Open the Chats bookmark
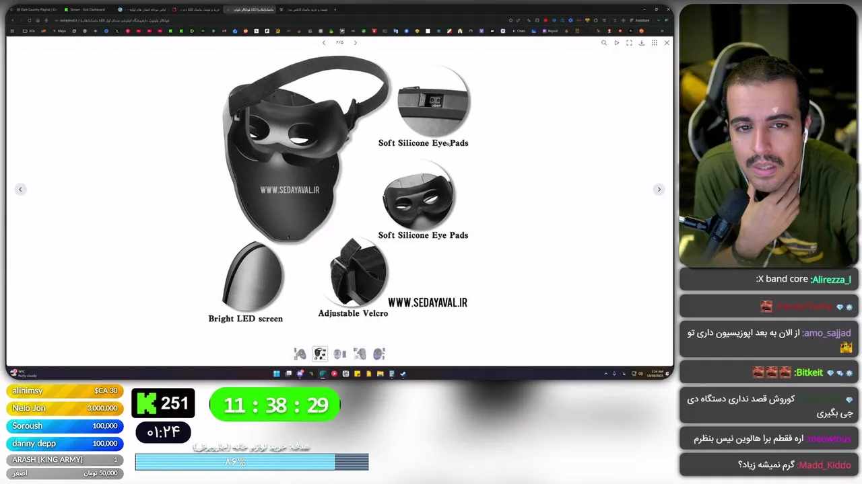 519,31
